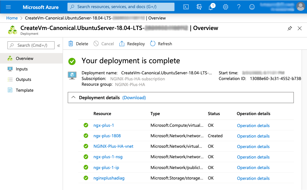
Task: Switch to the Template section
Action: [x=24, y=90]
